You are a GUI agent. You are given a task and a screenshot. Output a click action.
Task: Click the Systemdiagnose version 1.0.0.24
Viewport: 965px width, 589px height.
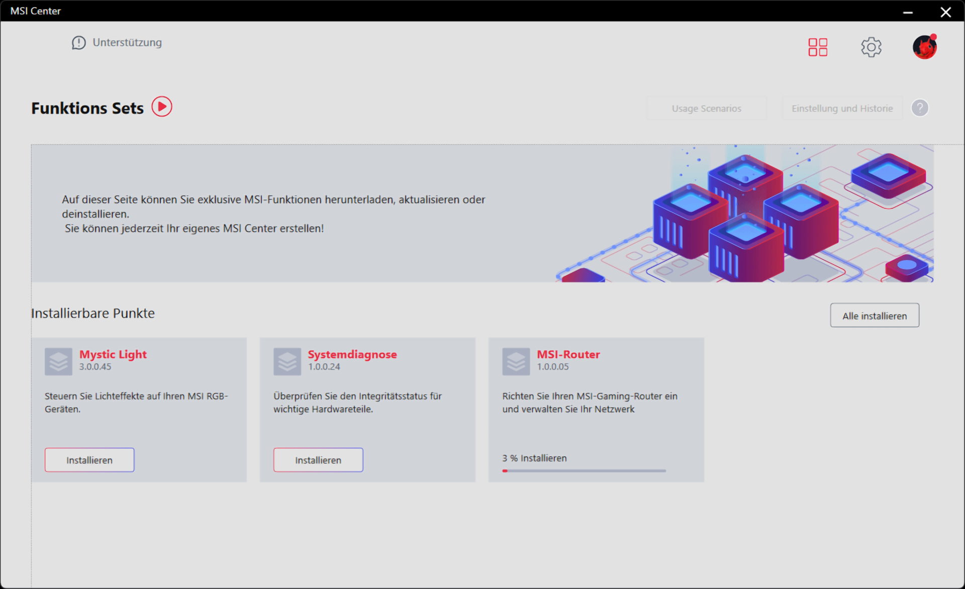coord(324,367)
